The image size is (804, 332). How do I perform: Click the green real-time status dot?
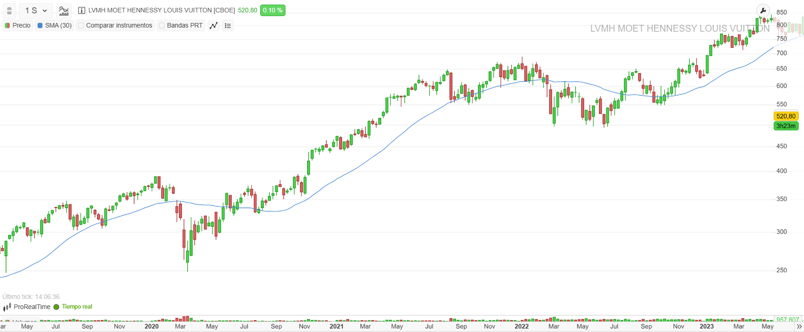(x=57, y=307)
